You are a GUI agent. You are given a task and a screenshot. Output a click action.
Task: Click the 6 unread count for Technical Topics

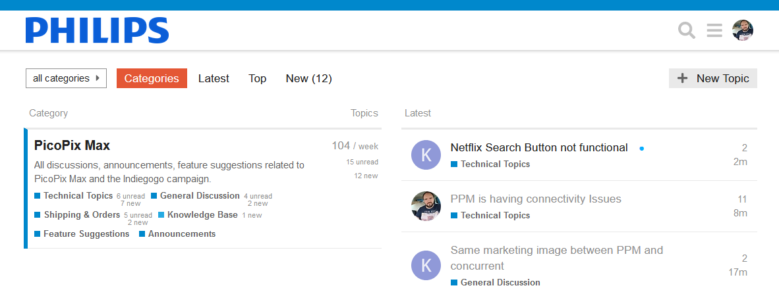tap(130, 197)
